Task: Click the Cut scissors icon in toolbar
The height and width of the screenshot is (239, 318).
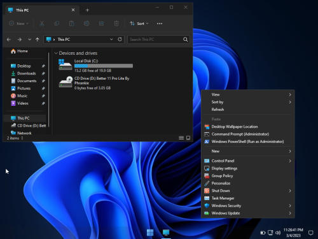Action: click(x=42, y=24)
